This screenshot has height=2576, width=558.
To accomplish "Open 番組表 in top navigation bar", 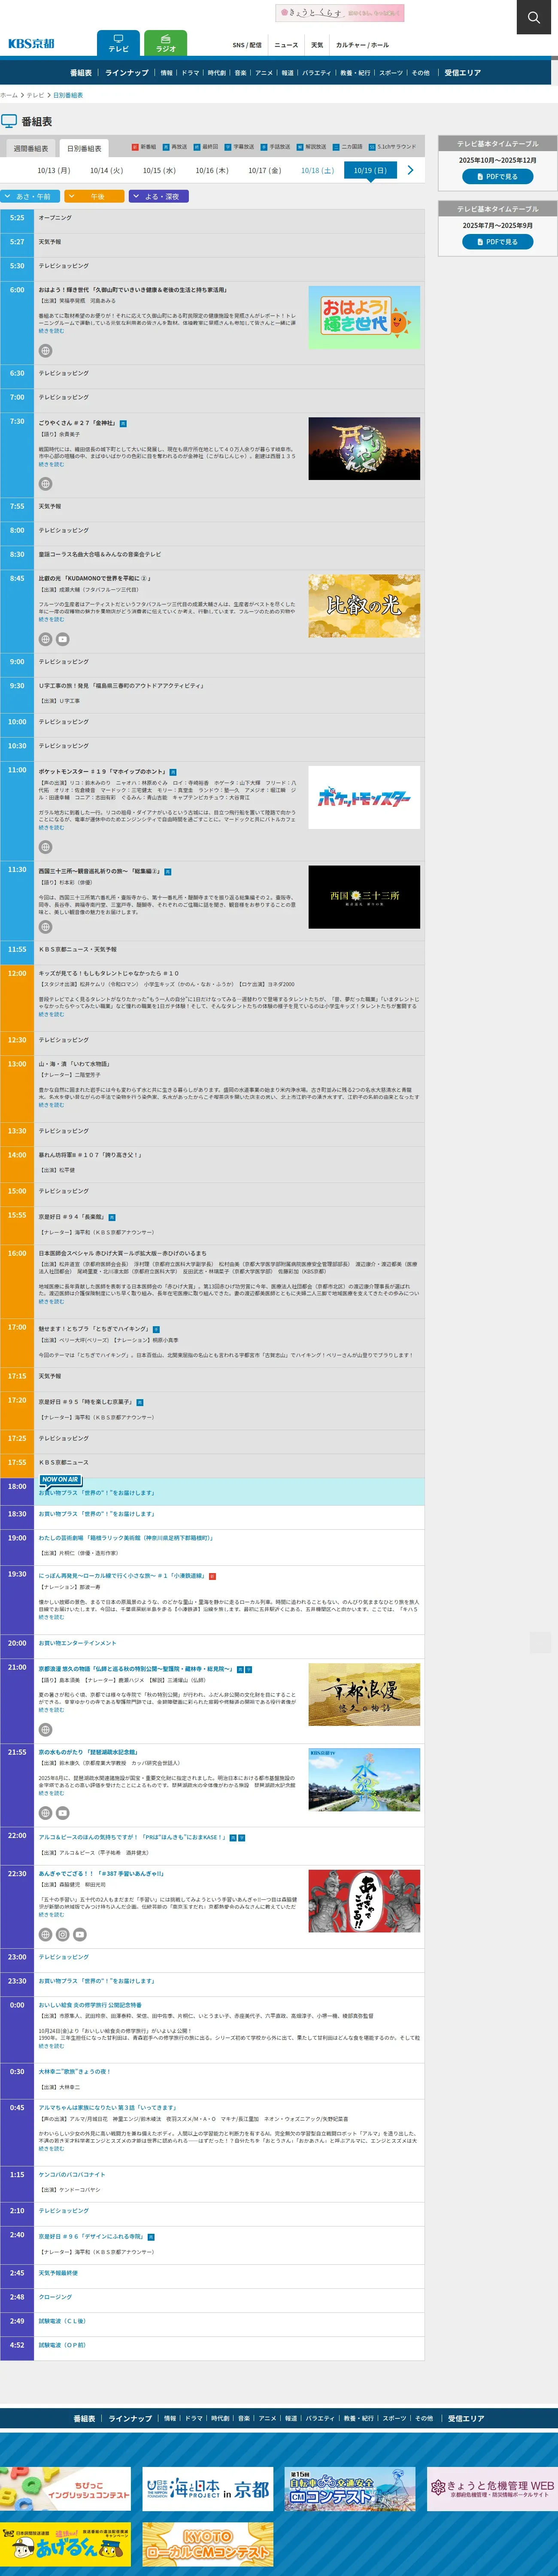I will coord(81,73).
